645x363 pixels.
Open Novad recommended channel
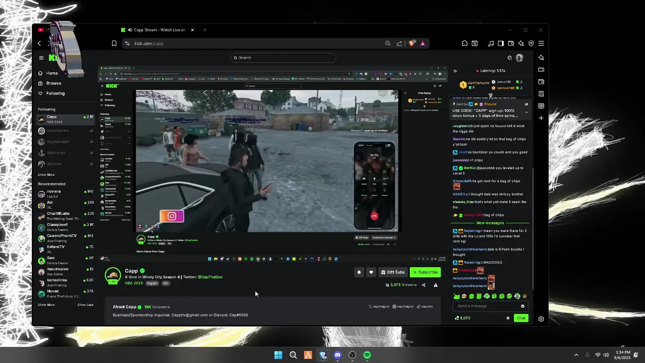pyautogui.click(x=66, y=293)
